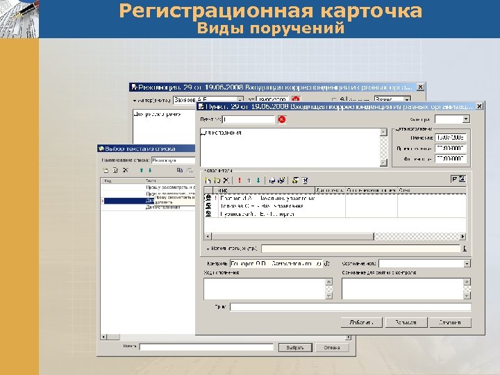The height and width of the screenshot is (375, 500).
Task: Click the small button right of Исполнитель(внутр.) field
Action: (465, 249)
